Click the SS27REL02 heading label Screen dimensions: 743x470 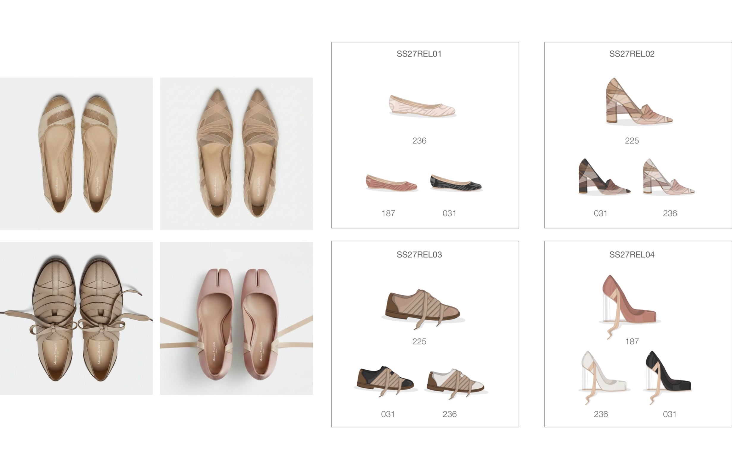point(632,54)
